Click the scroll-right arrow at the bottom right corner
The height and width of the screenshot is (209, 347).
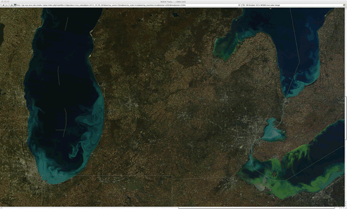[x=344, y=208]
